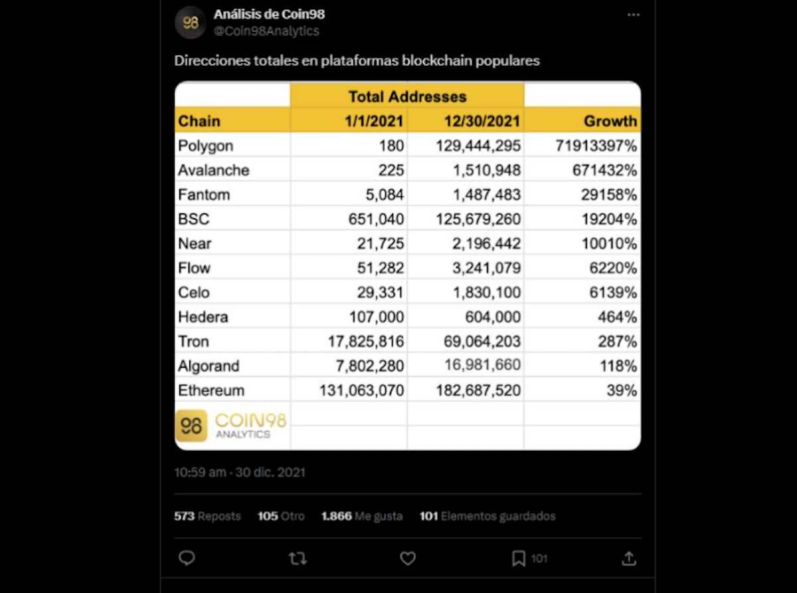The image size is (797, 593).
Task: Open the Total Addresses table image
Action: pos(407,266)
